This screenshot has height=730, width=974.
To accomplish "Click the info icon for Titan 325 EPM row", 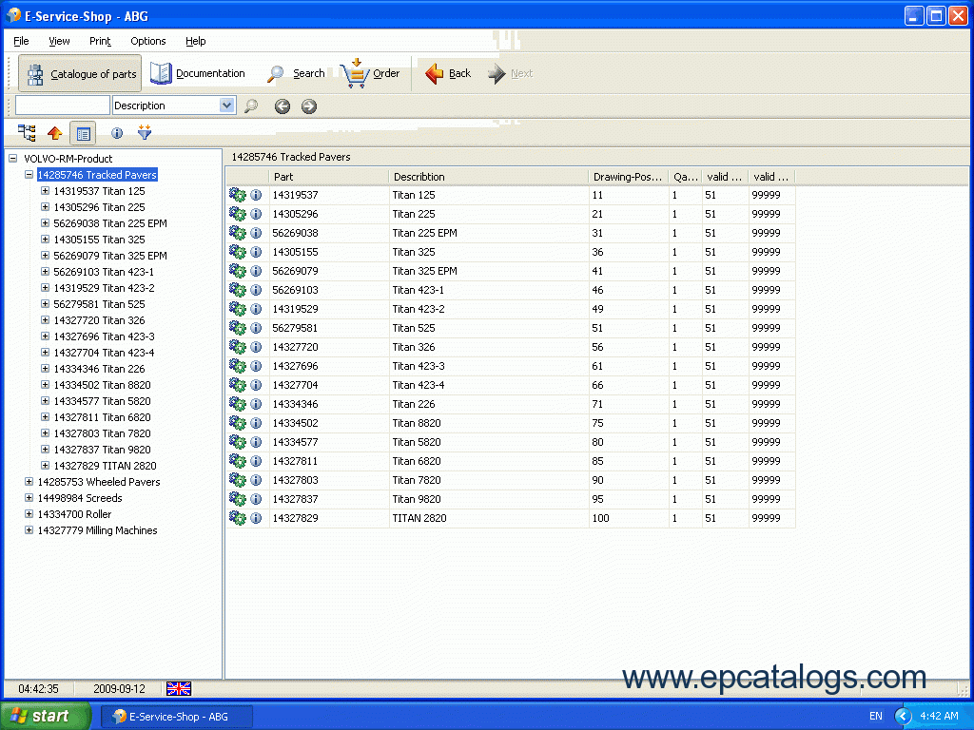I will (x=256, y=271).
